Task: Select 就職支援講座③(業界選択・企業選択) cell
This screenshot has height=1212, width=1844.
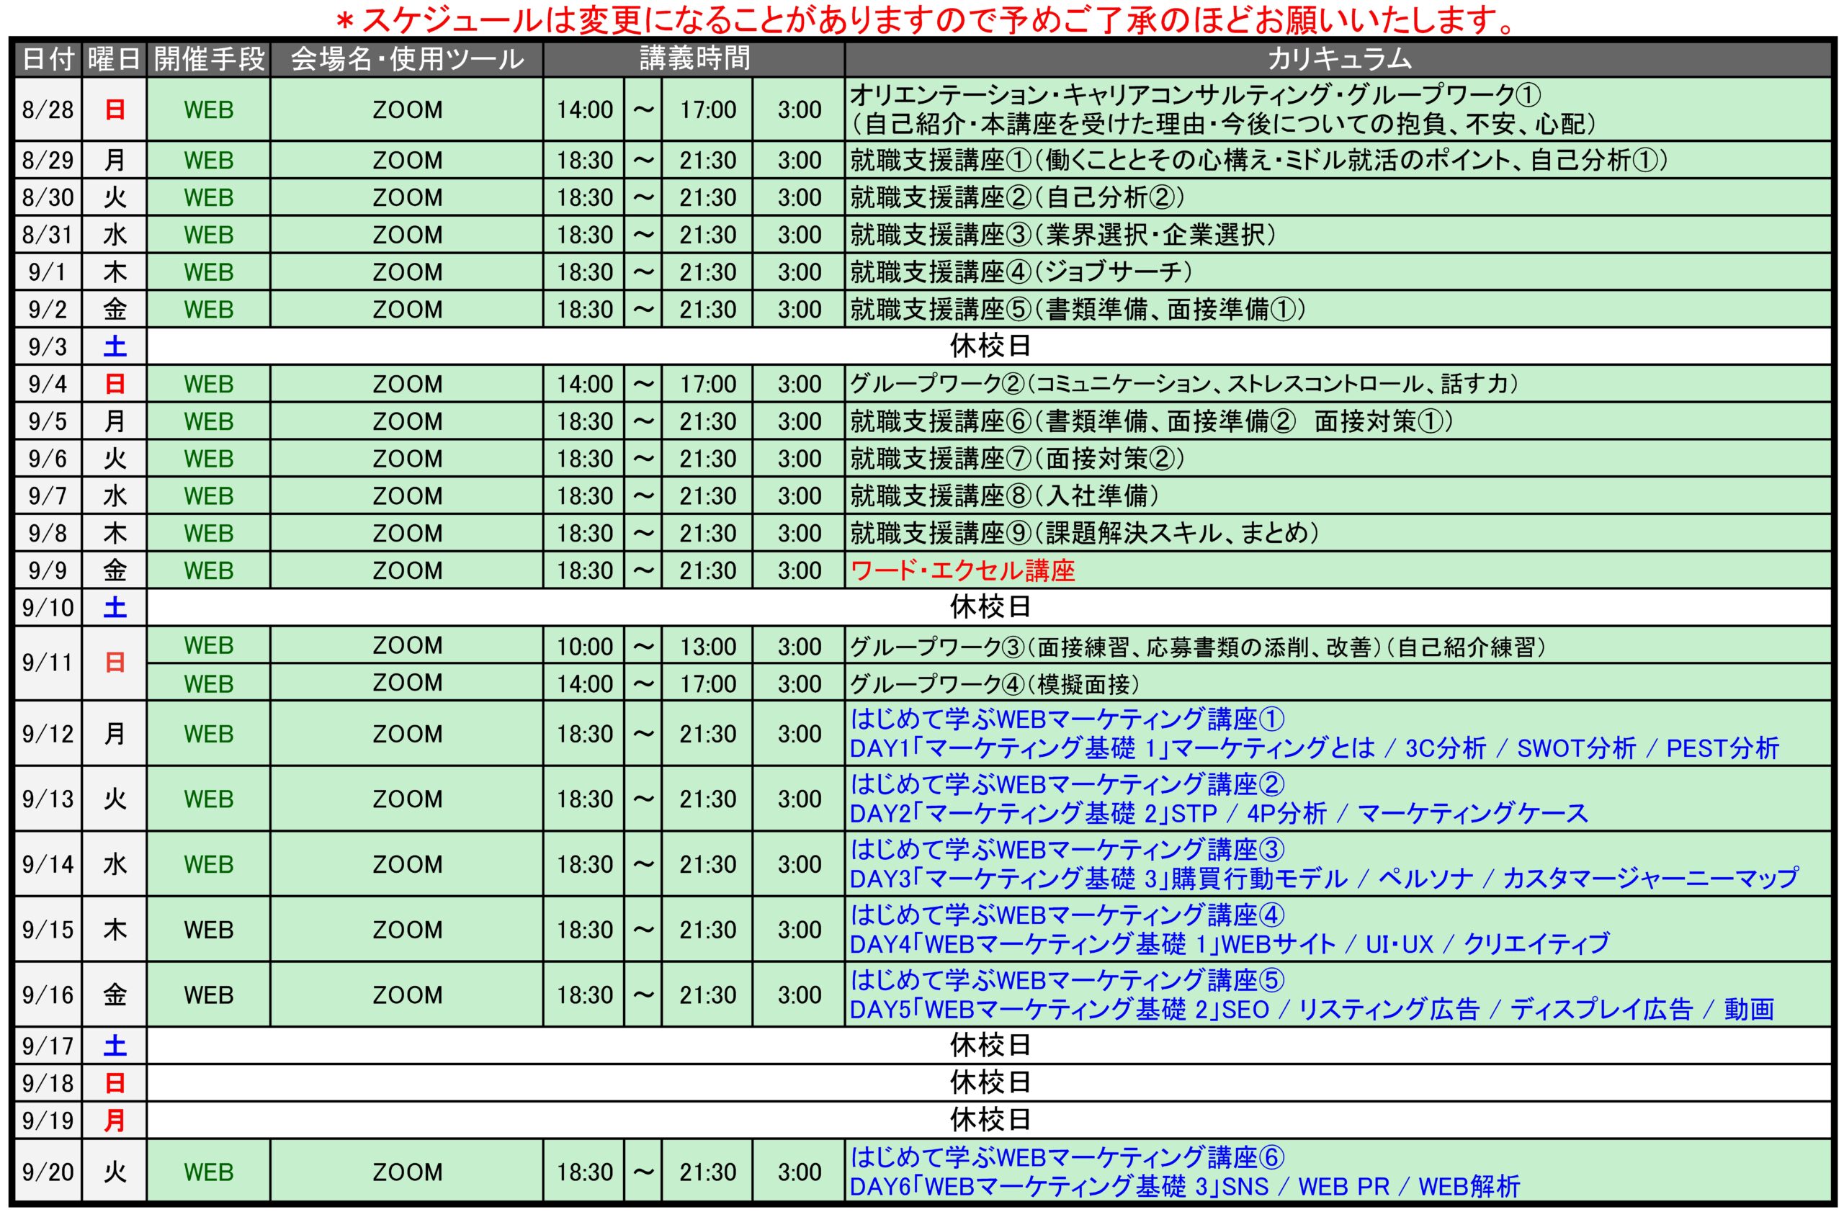Action: click(1340, 235)
